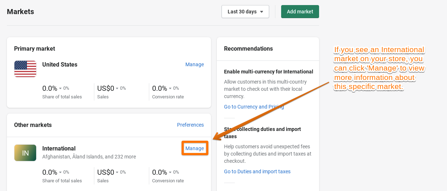The image size is (447, 191).
Task: Select the International market name
Action: coord(59,148)
